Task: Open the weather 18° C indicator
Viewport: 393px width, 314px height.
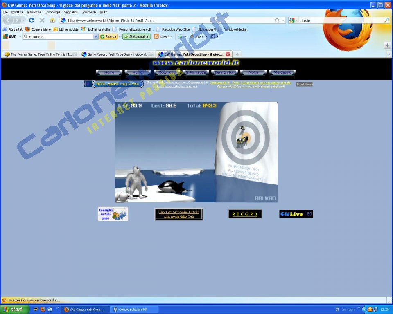Action: click(x=198, y=36)
